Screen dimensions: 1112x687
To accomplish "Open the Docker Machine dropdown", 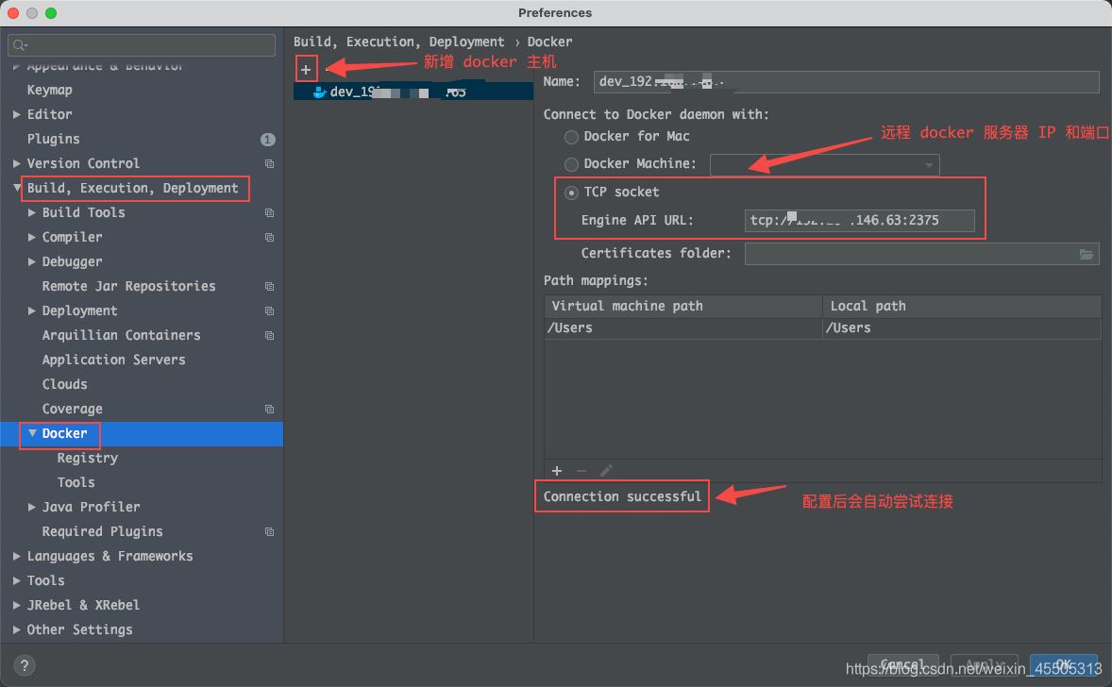I will click(824, 165).
